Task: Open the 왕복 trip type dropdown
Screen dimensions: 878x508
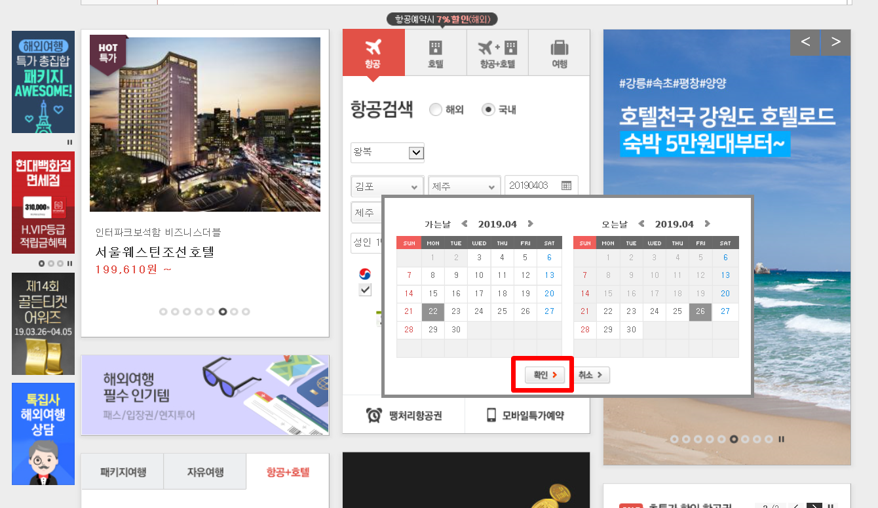Action: (x=387, y=153)
